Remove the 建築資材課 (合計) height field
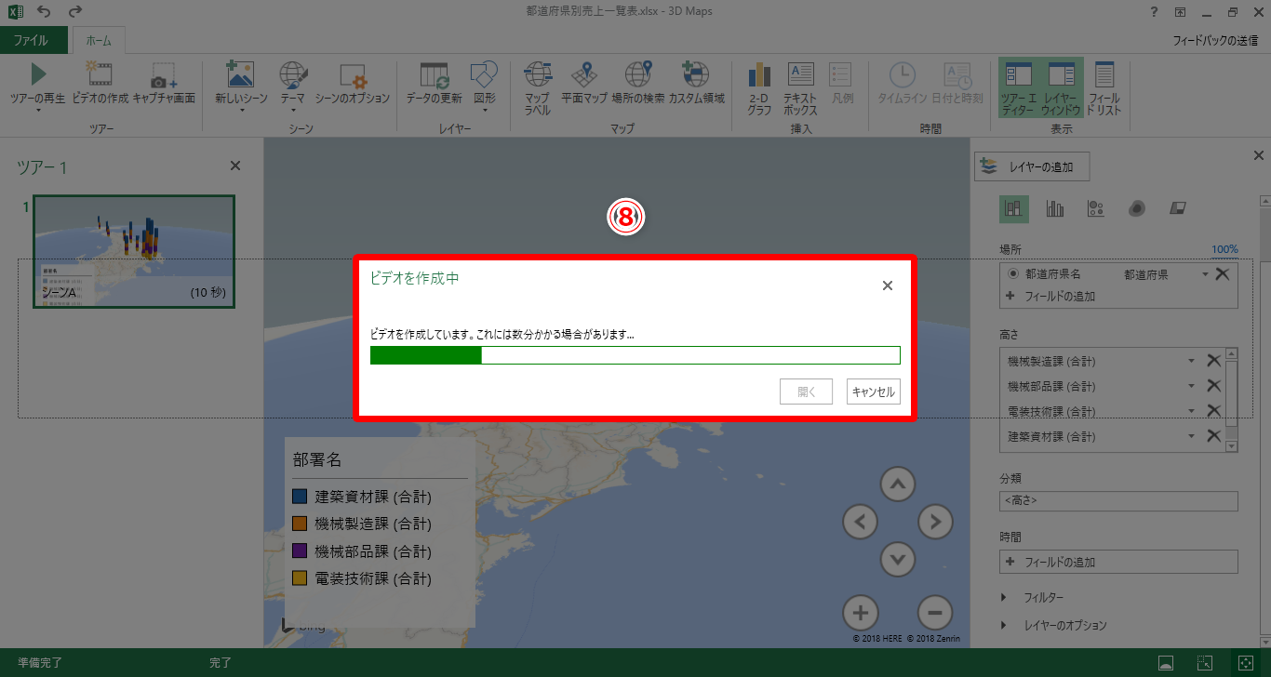This screenshot has height=677, width=1271. coord(1213,436)
